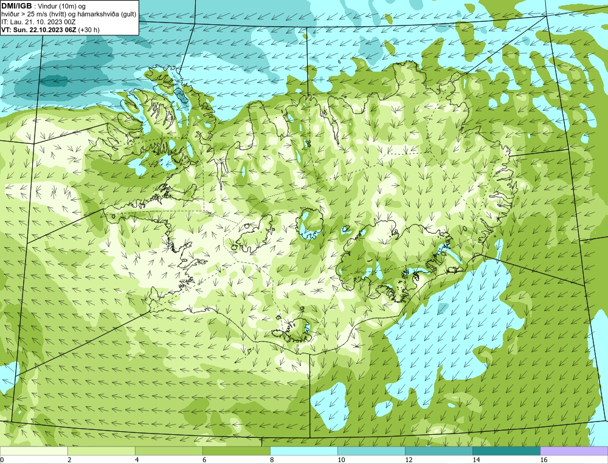Viewport: 608px width, 464px height.
Task: Click the legend label '6'
Action: tap(204, 460)
